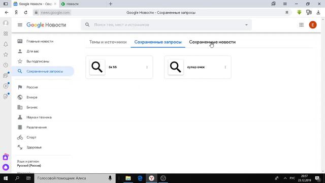Launch Microsoft Edge from taskbar
The width and height of the screenshot is (325, 183).
(x=140, y=178)
